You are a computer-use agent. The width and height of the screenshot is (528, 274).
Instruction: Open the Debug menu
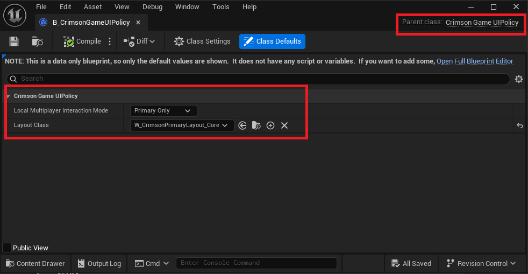pyautogui.click(x=152, y=7)
